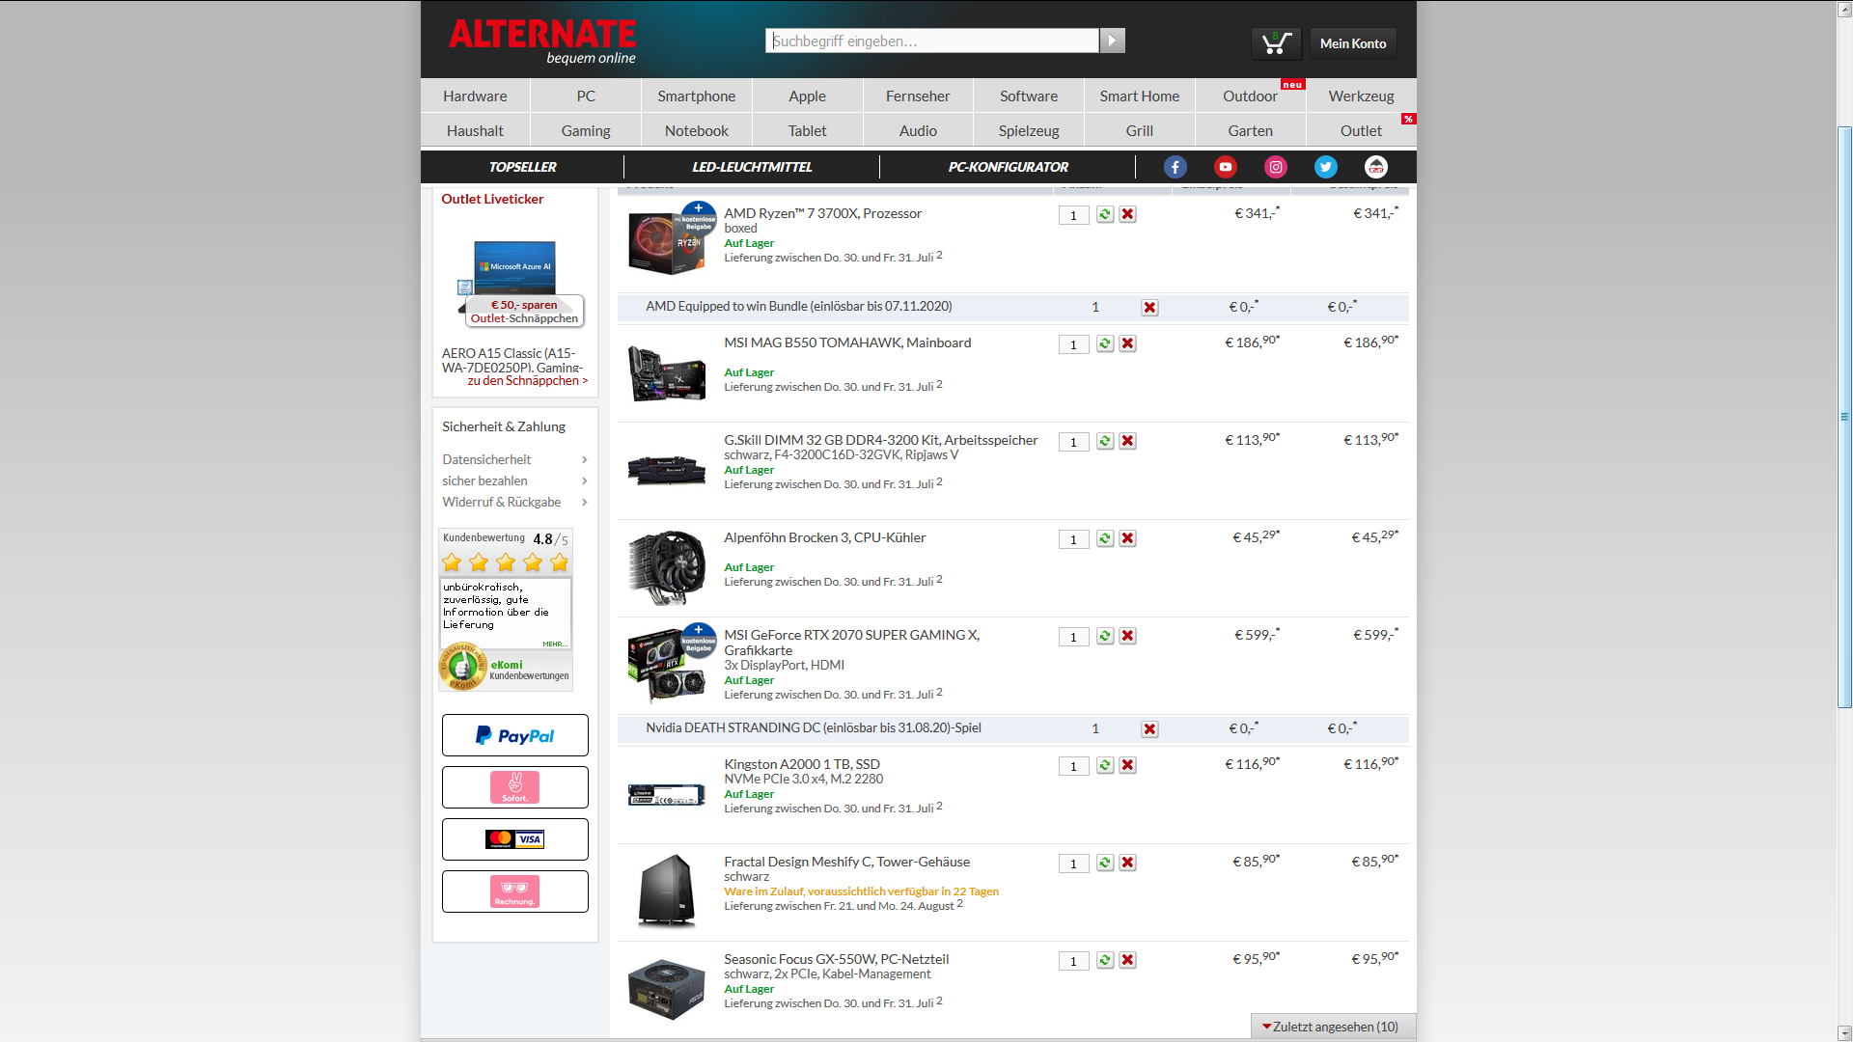Click the search submit arrow button
1853x1042 pixels.
tap(1112, 41)
